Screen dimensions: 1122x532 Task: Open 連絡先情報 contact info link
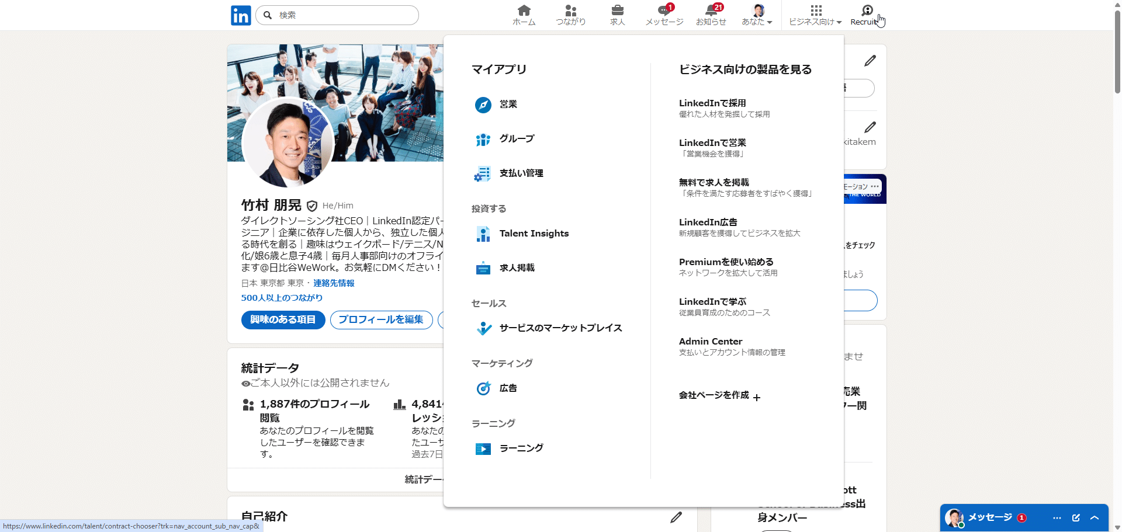334,283
